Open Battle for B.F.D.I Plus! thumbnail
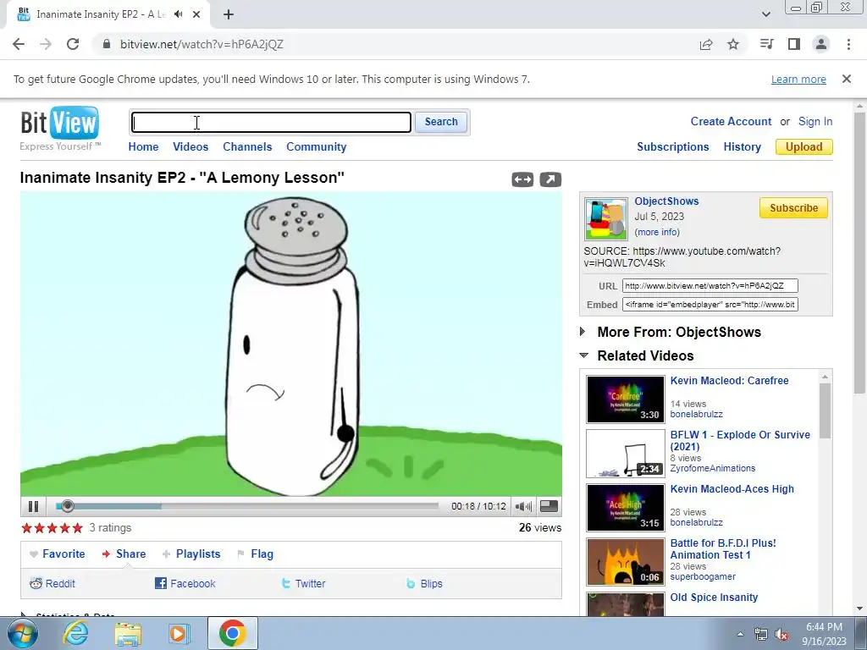 pos(626,562)
